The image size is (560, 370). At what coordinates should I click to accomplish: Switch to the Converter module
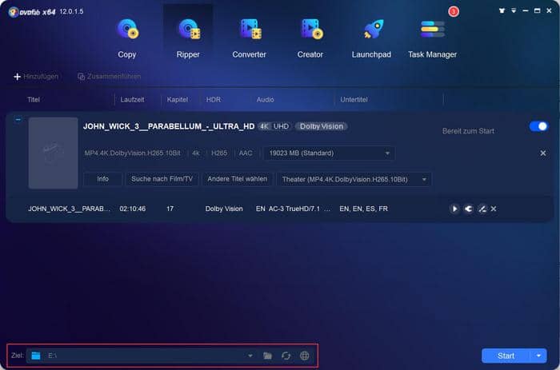[250, 37]
